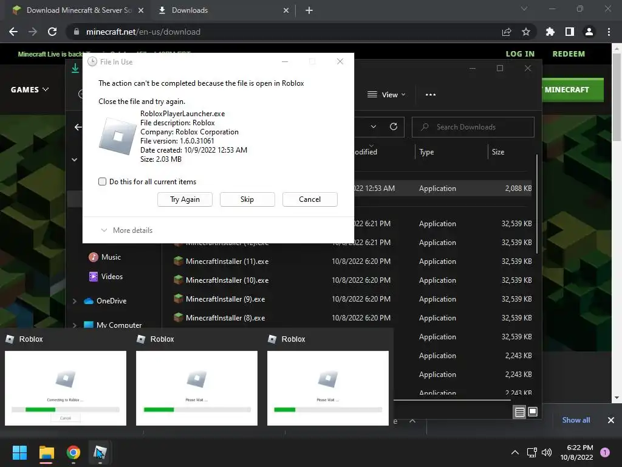622x467 pixels.
Task: Click REDEEM on Minecraft site
Action: 569,54
